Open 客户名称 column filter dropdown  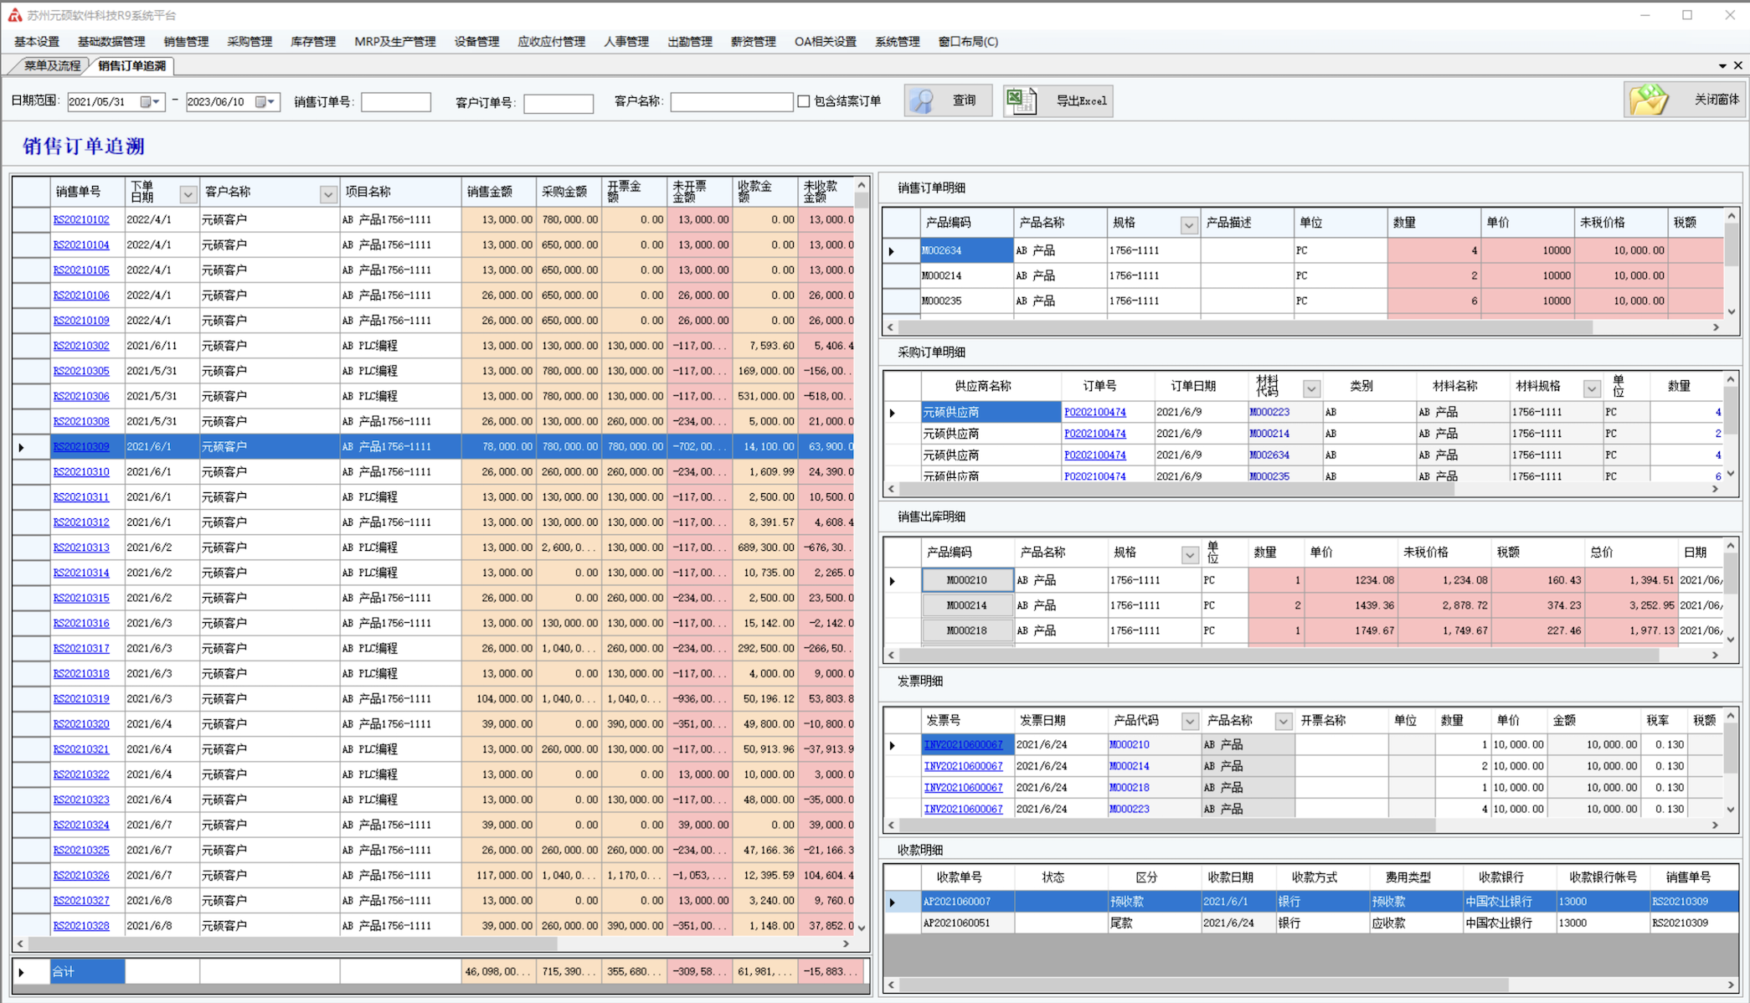click(327, 193)
